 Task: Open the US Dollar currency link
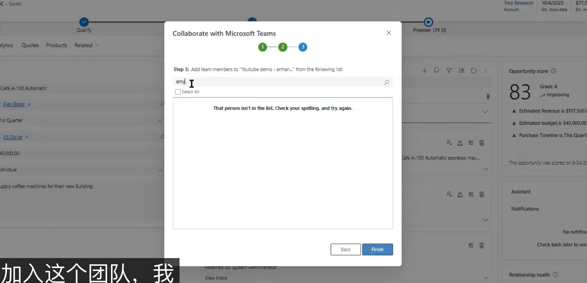click(13, 137)
